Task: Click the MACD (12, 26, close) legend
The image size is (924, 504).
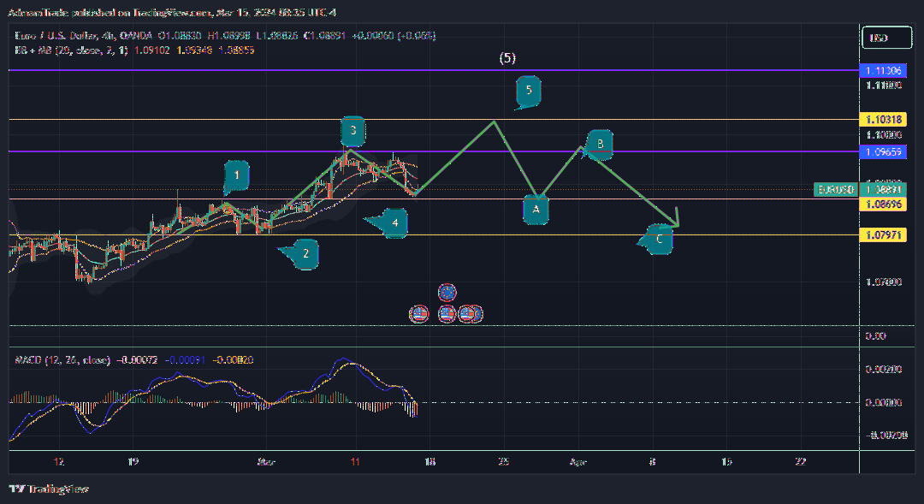Action: point(62,360)
